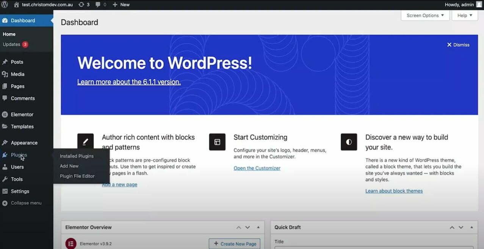484x249 pixels.
Task: Click the X icon beside Dismiss
Action: (449, 45)
